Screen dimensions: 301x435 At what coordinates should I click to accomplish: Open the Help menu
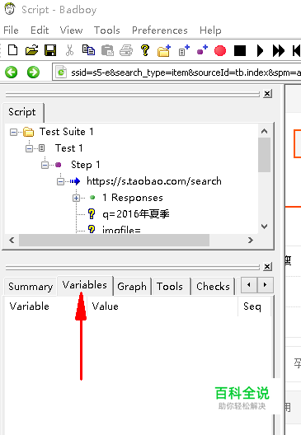tap(210, 30)
